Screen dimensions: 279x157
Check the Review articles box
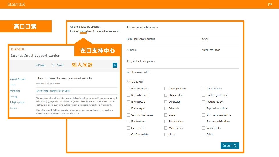click(128, 88)
